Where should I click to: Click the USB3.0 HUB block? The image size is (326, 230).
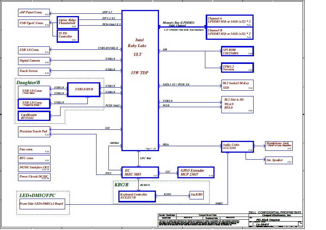coord(84,90)
